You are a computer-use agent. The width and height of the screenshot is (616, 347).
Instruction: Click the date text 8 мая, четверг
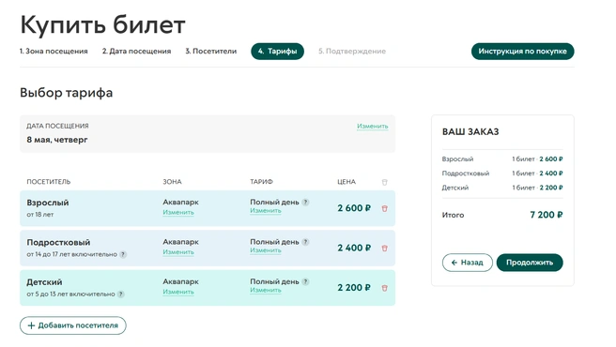pos(57,140)
